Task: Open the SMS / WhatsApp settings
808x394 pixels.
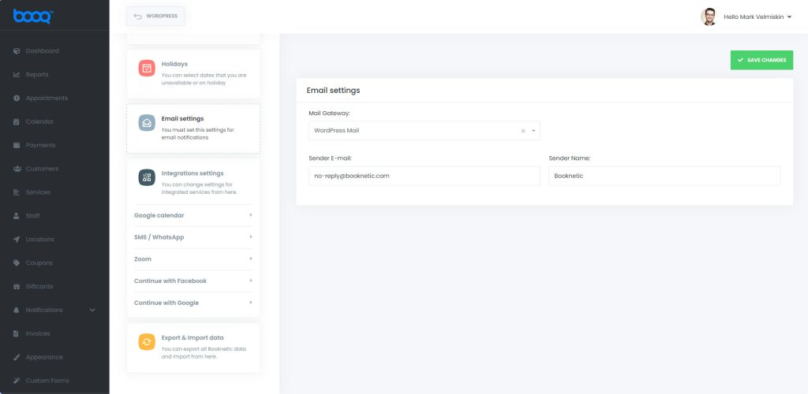Action: (193, 237)
